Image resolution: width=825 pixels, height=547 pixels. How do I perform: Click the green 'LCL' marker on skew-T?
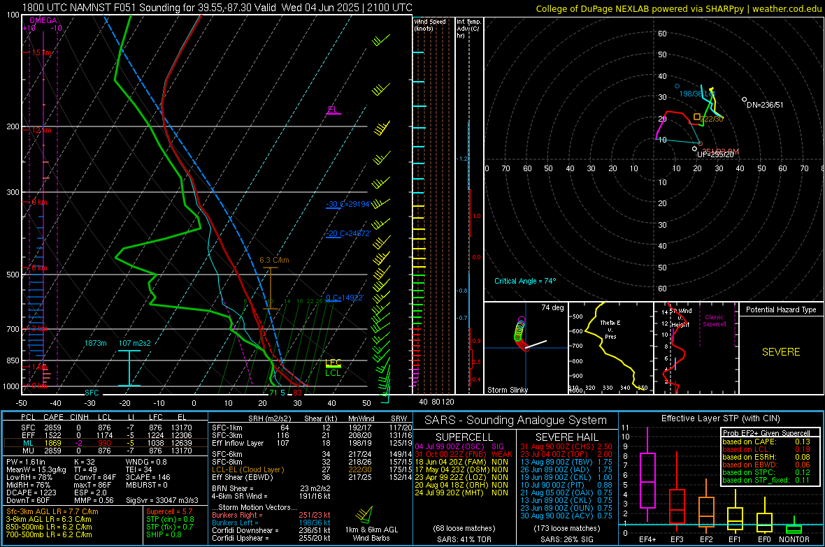click(333, 373)
